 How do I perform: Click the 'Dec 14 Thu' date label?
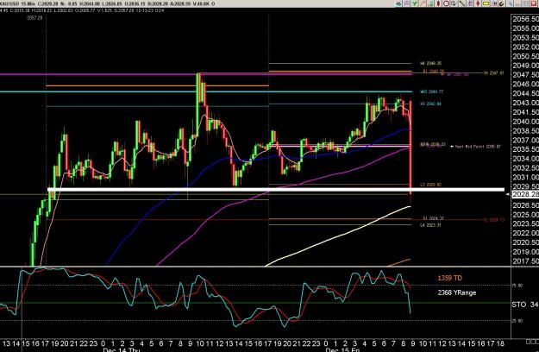click(122, 349)
